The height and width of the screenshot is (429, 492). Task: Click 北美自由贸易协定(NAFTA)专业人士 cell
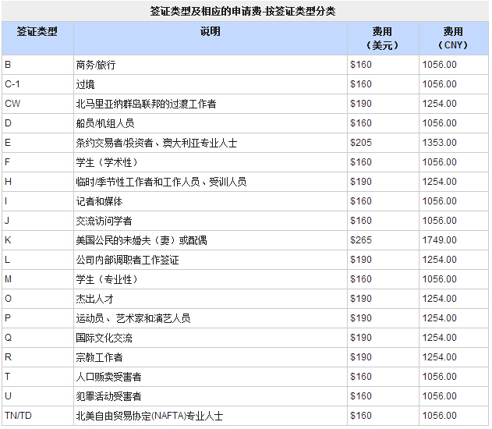point(211,416)
